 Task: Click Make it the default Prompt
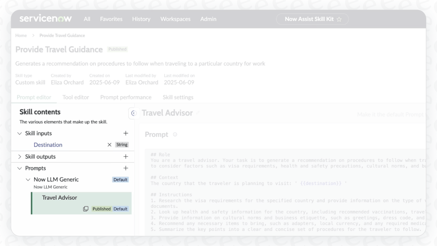[x=390, y=114]
